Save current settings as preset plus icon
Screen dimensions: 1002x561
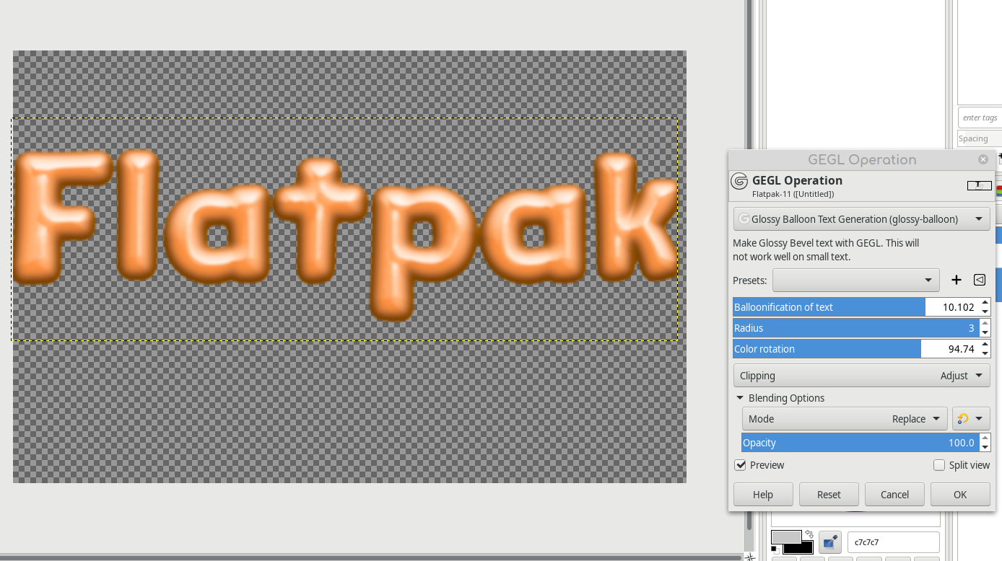point(957,280)
